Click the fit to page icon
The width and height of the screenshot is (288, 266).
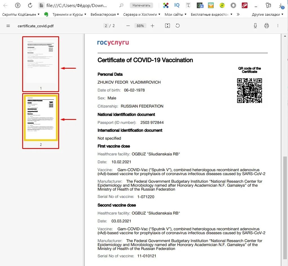click(167, 26)
